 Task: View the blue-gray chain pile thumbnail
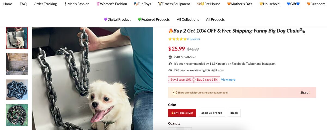[17, 90]
